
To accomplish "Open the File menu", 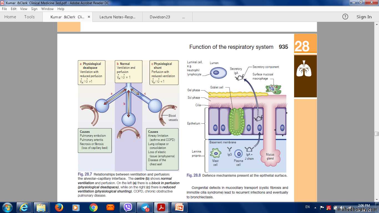I will [4, 9].
